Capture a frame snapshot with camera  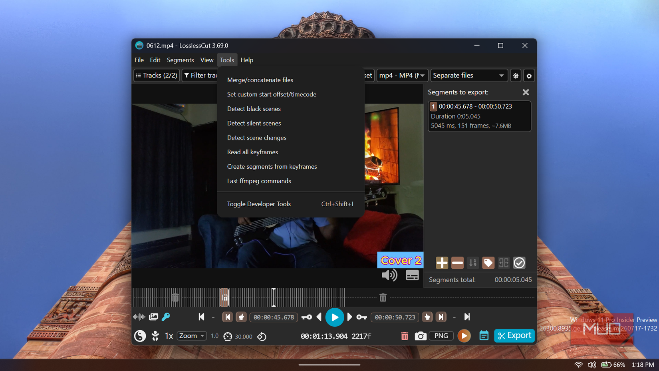pyautogui.click(x=420, y=336)
